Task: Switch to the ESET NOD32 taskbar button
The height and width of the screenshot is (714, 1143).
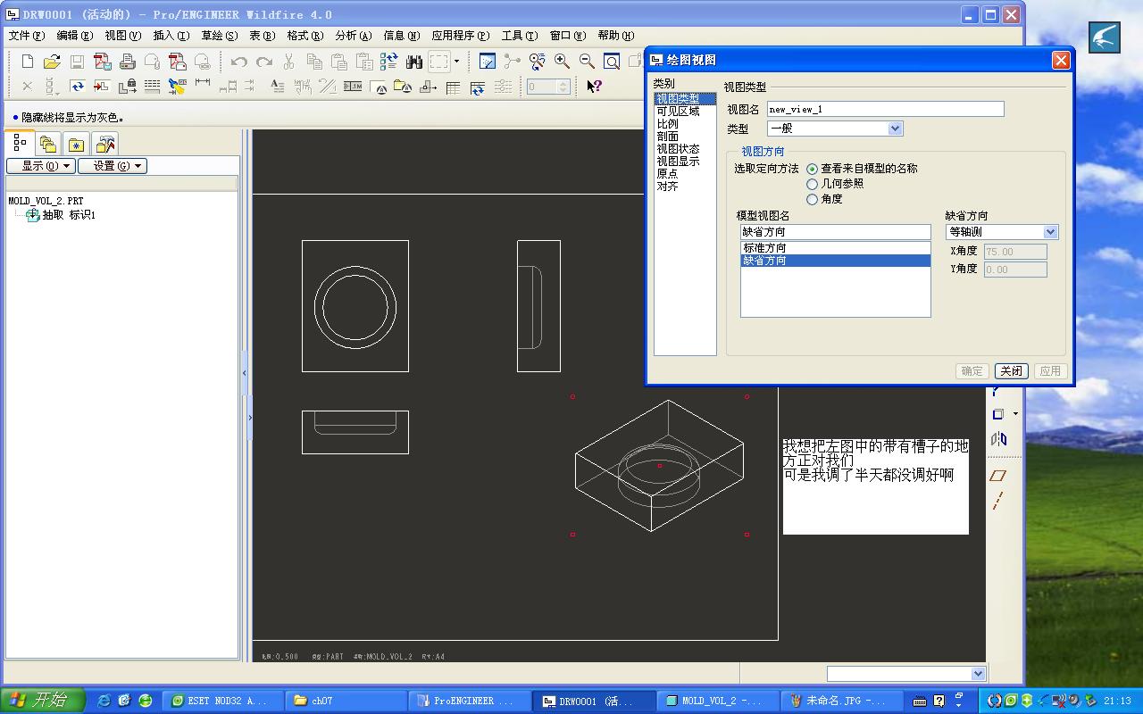Action: 224,701
